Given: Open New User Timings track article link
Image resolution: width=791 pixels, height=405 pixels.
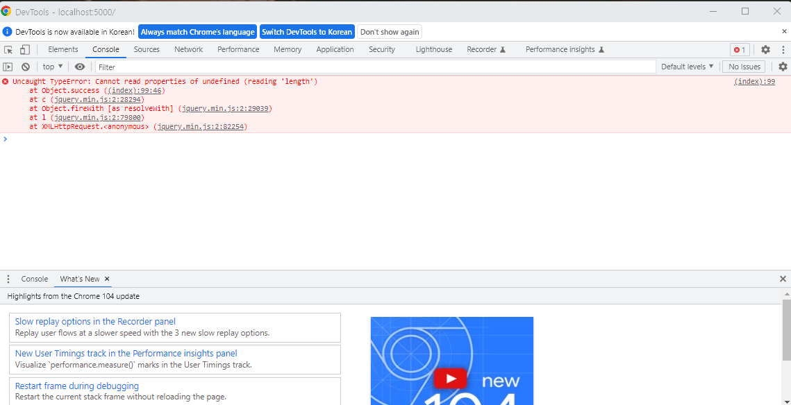Looking at the screenshot, I should [x=126, y=354].
